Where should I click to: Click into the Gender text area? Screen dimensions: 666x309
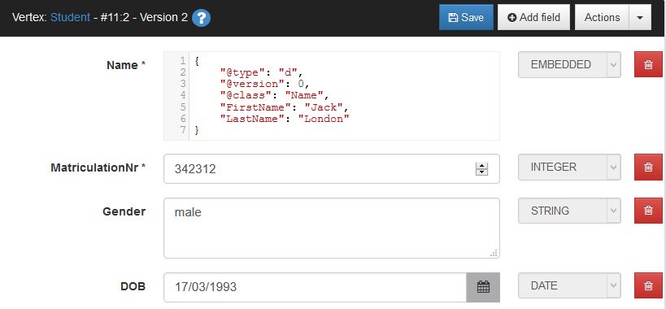click(x=331, y=228)
